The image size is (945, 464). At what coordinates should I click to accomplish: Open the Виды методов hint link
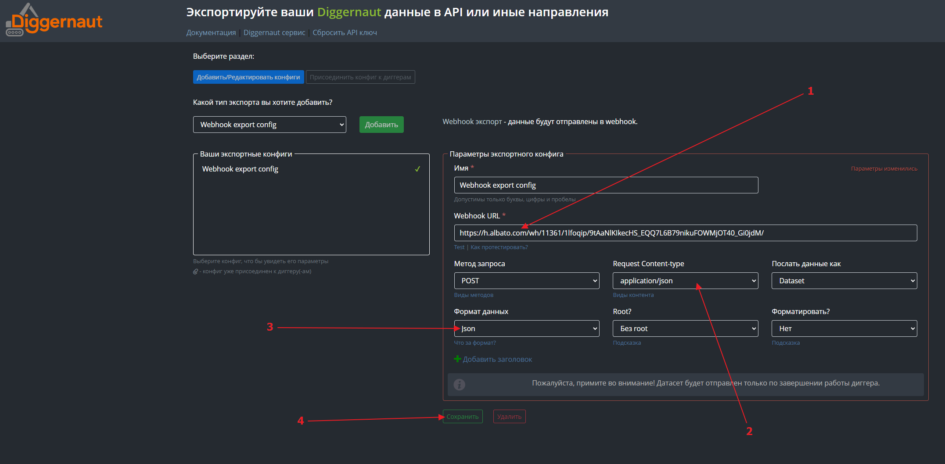click(474, 295)
